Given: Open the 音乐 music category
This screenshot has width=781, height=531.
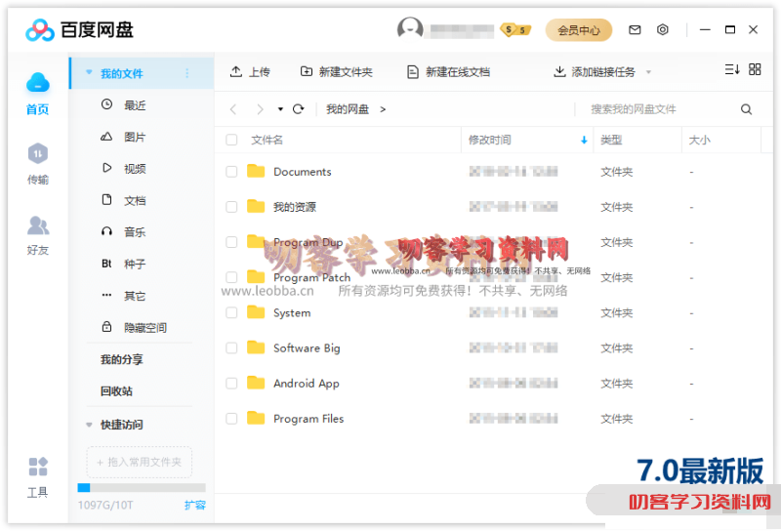Looking at the screenshot, I should (125, 232).
